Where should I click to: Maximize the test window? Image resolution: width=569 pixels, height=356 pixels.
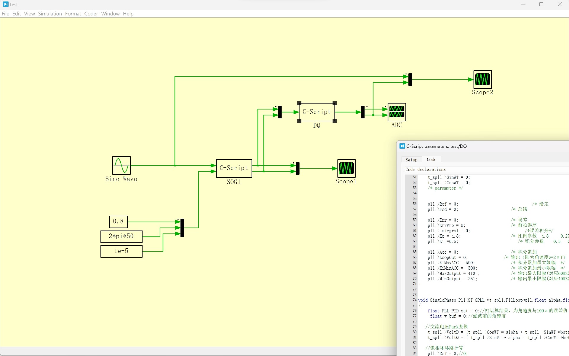tap(541, 4)
